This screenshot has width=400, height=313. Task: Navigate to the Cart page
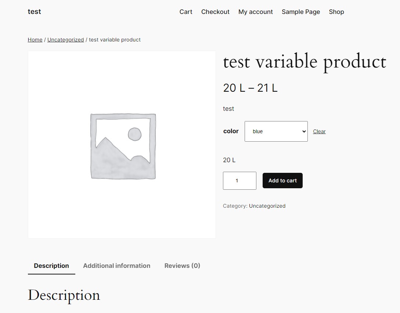pos(185,12)
